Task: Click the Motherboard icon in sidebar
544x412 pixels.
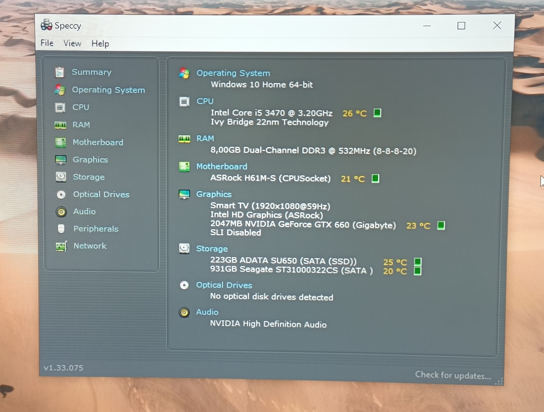Action: pos(61,142)
